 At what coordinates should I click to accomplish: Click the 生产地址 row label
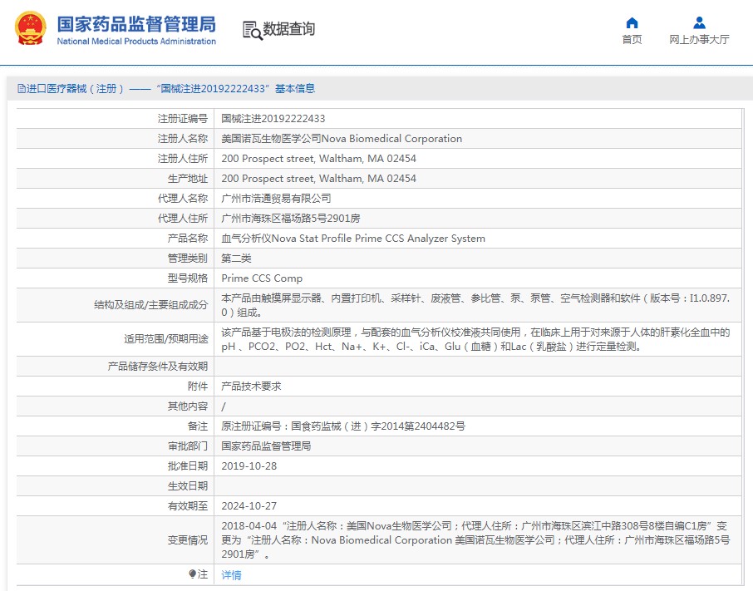(188, 179)
